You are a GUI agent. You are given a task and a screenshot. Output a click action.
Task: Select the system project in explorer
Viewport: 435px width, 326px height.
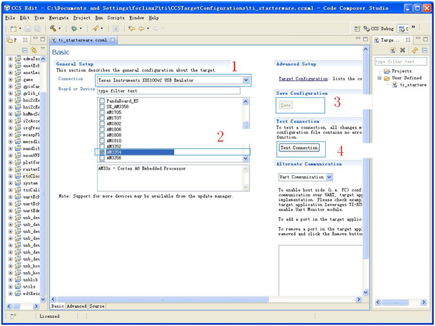point(30,183)
